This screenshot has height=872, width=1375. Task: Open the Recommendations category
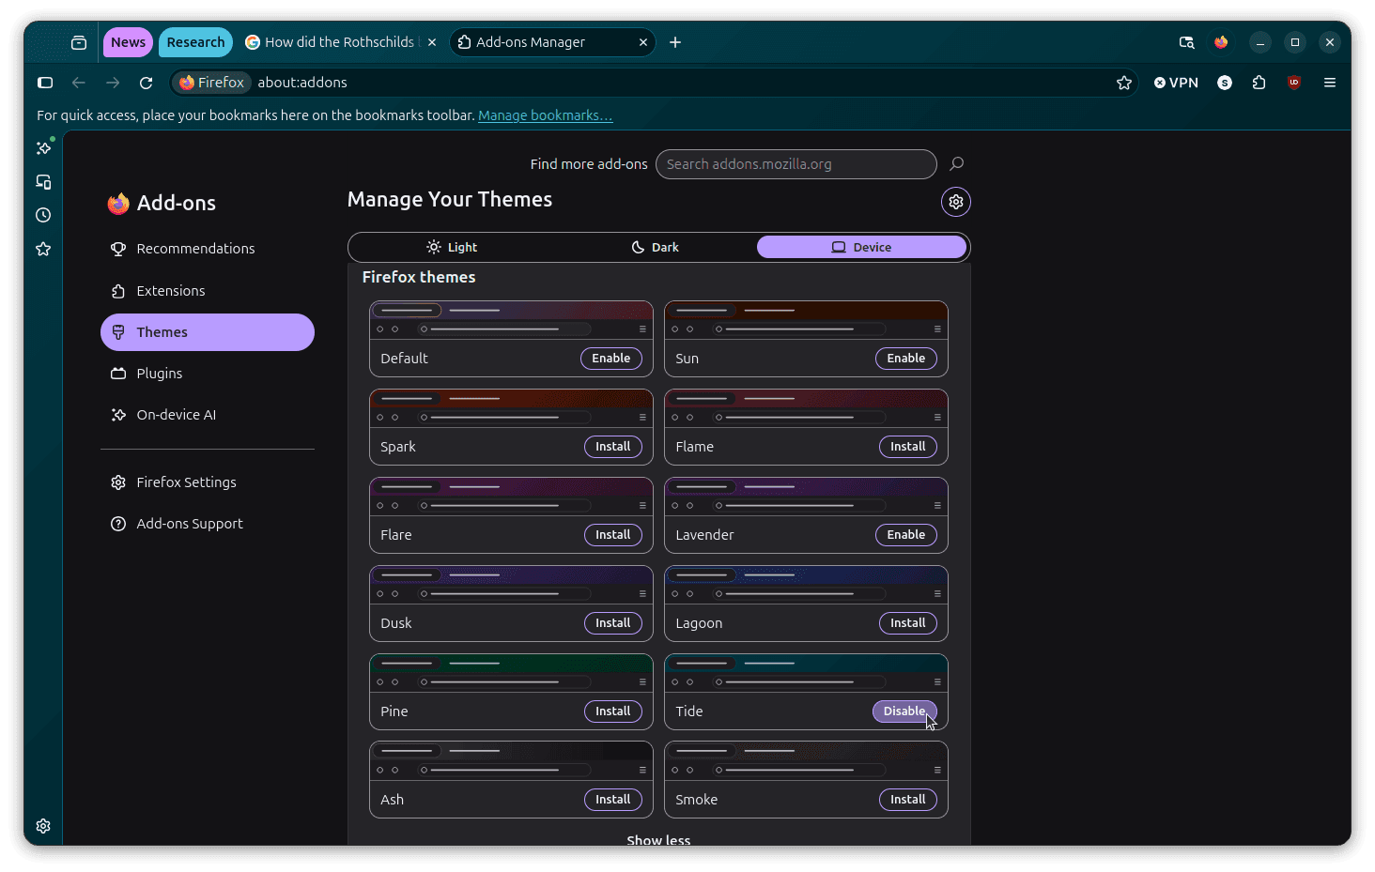pyautogui.click(x=208, y=249)
